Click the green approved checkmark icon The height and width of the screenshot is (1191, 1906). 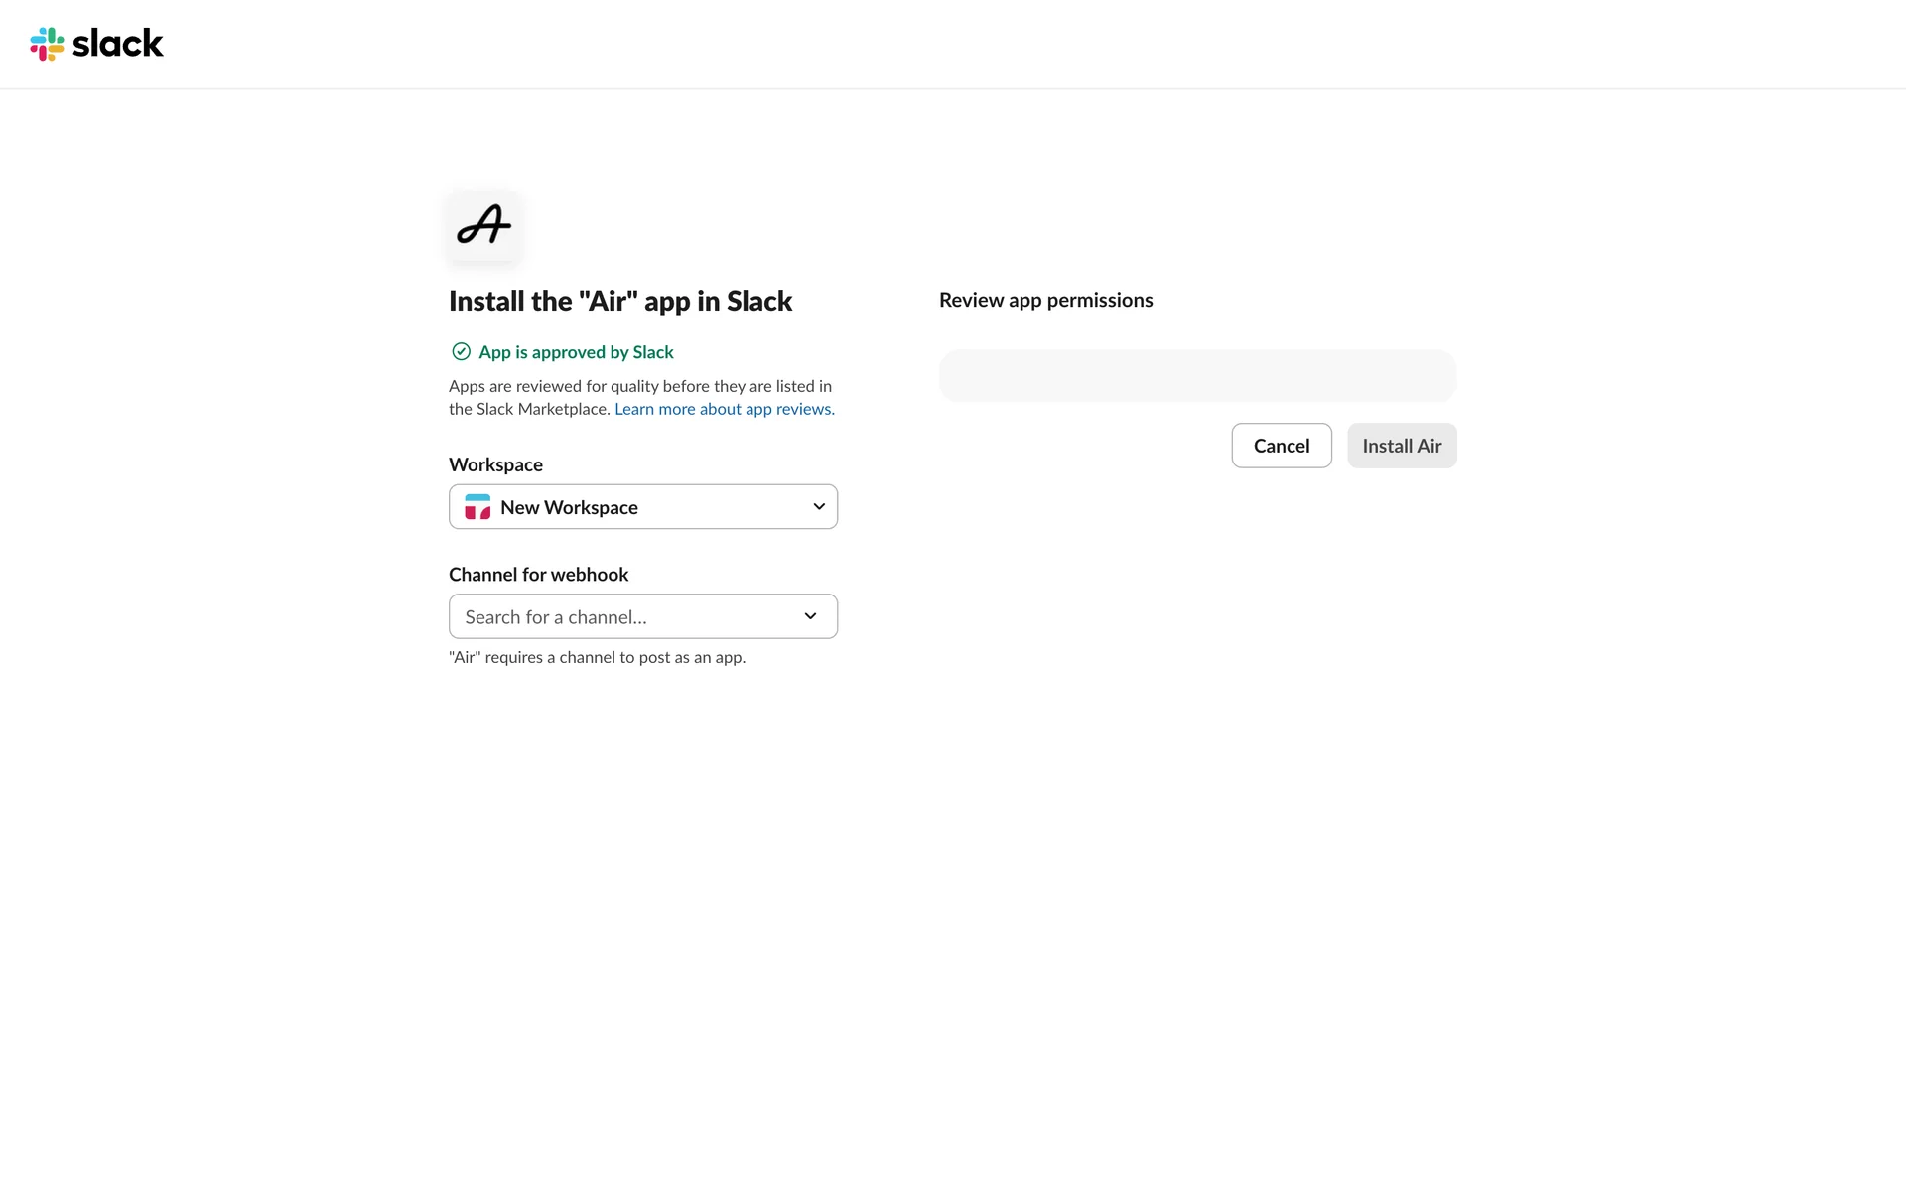click(461, 351)
